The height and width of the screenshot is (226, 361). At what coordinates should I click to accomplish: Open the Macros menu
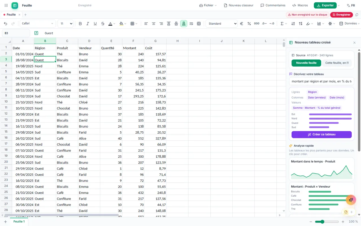pyautogui.click(x=300, y=5)
